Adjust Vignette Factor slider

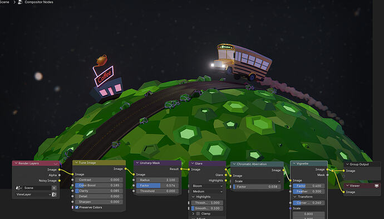coord(308,186)
